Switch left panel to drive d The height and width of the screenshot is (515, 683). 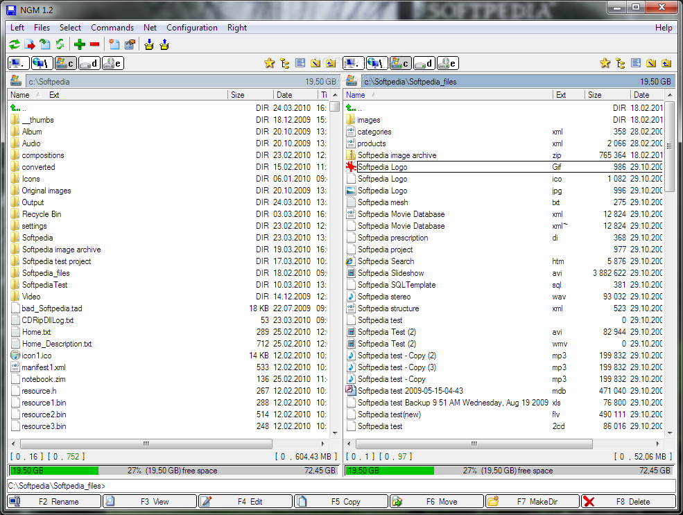coord(89,64)
